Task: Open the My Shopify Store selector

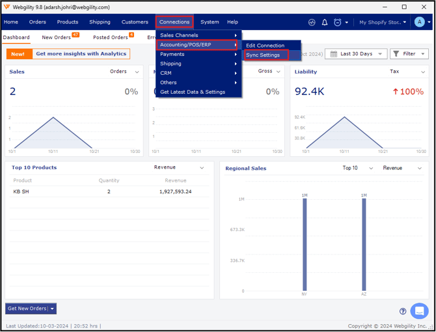Action: [x=383, y=22]
